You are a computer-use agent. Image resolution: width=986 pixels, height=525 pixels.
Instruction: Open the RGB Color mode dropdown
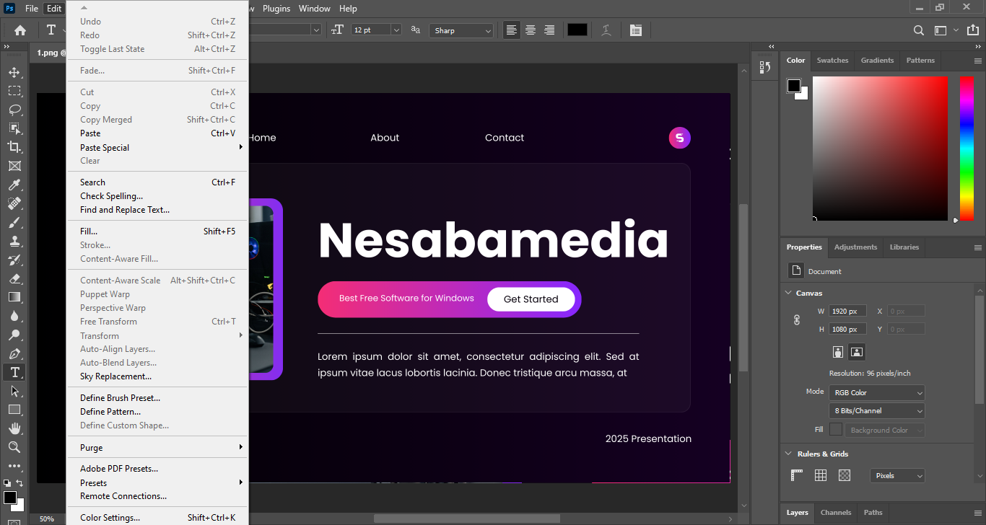876,393
